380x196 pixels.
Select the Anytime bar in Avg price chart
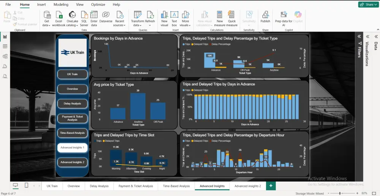(x=138, y=106)
